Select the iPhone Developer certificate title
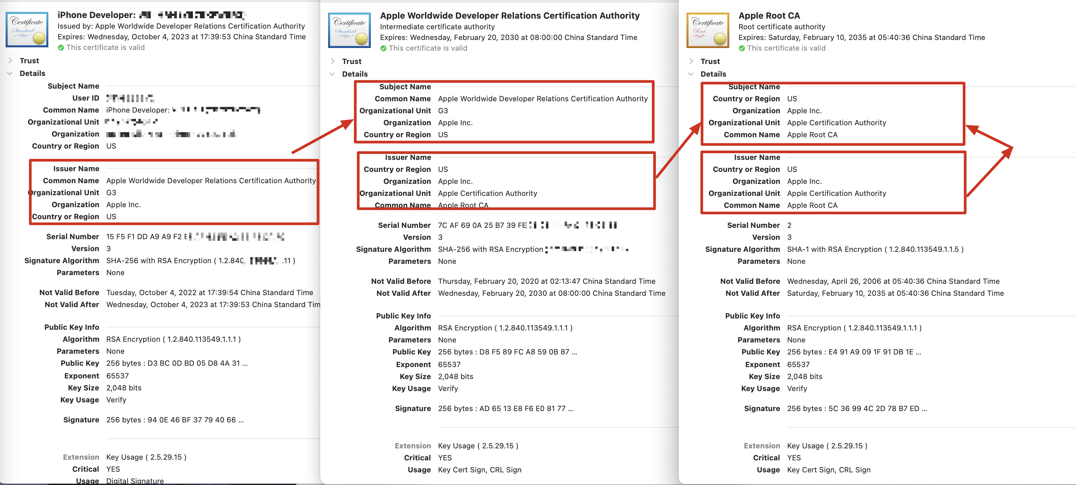The image size is (1076, 485). 151,15
